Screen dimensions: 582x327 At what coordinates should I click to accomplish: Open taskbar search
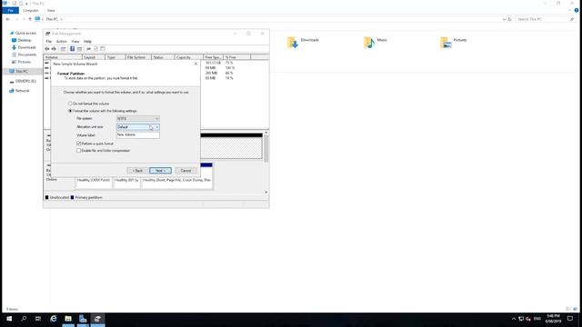coord(24,319)
